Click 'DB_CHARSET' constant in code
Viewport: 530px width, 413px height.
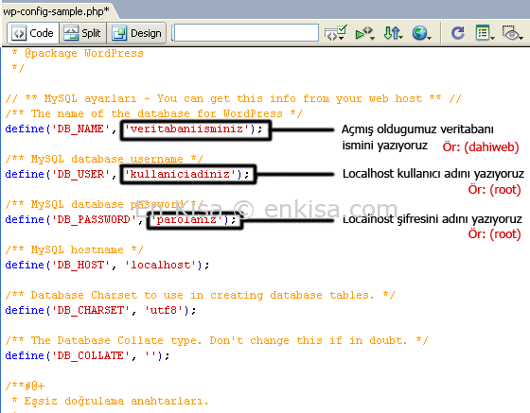(x=90, y=310)
